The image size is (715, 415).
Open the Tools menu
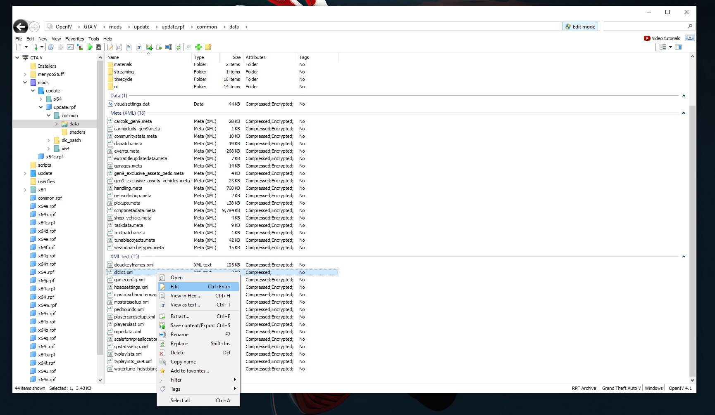pos(93,39)
